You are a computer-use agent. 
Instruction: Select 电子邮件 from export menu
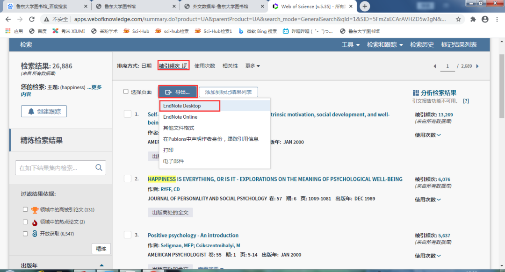pyautogui.click(x=215, y=161)
